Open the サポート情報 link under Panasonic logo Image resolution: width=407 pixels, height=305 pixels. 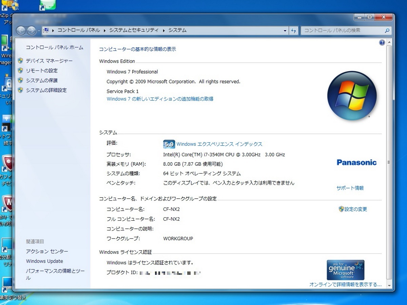click(350, 188)
